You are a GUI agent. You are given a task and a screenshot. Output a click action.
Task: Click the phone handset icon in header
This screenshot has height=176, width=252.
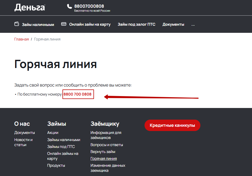click(x=69, y=6)
